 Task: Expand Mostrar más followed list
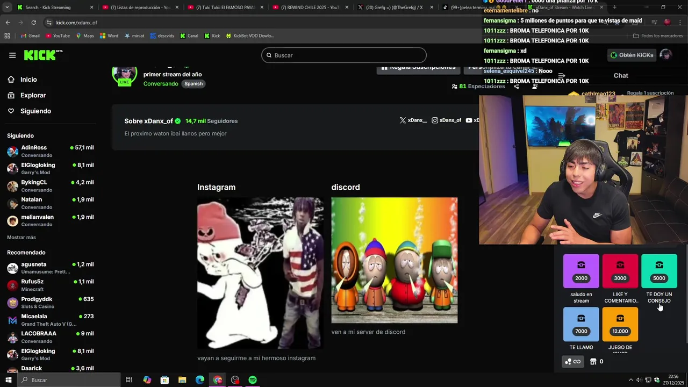tap(21, 237)
